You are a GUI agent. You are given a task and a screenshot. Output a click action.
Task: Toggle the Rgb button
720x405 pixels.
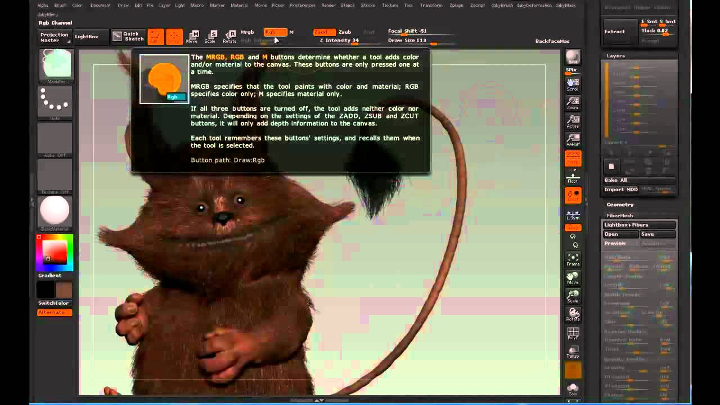click(x=275, y=32)
